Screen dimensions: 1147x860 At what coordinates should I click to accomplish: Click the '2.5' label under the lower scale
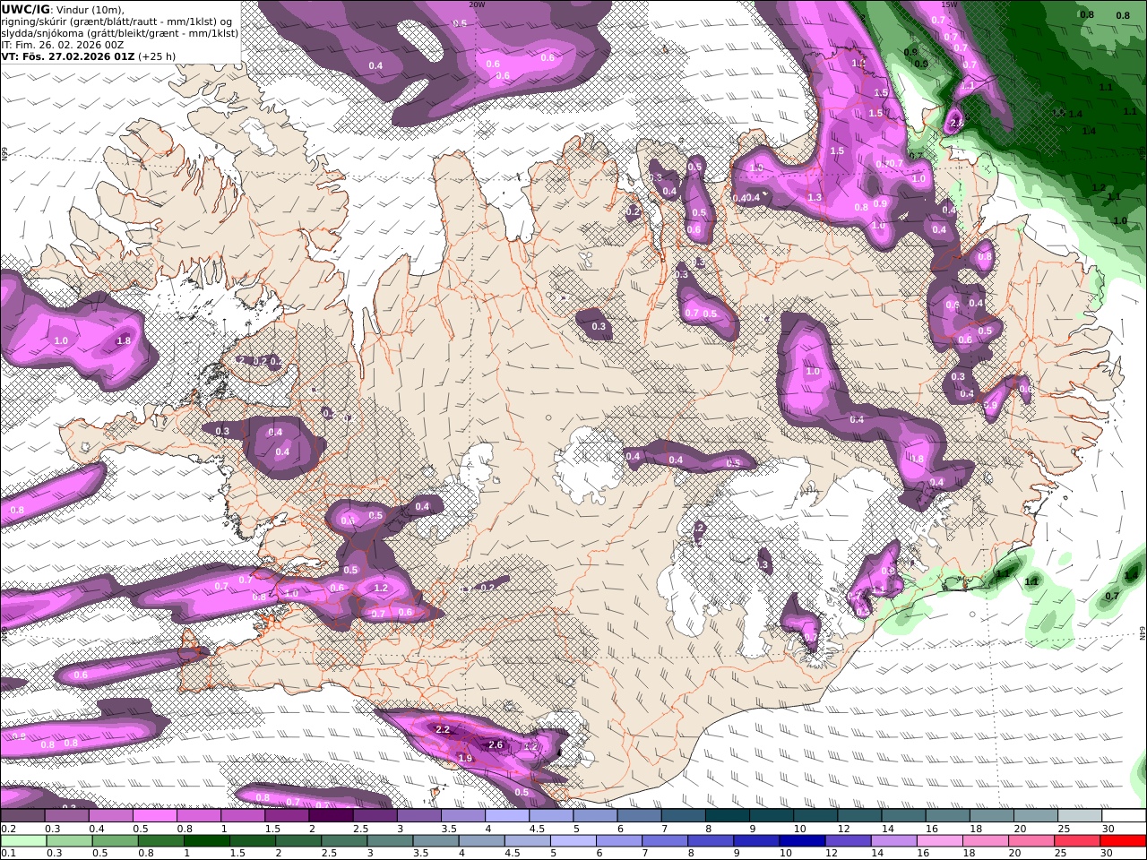[330, 854]
